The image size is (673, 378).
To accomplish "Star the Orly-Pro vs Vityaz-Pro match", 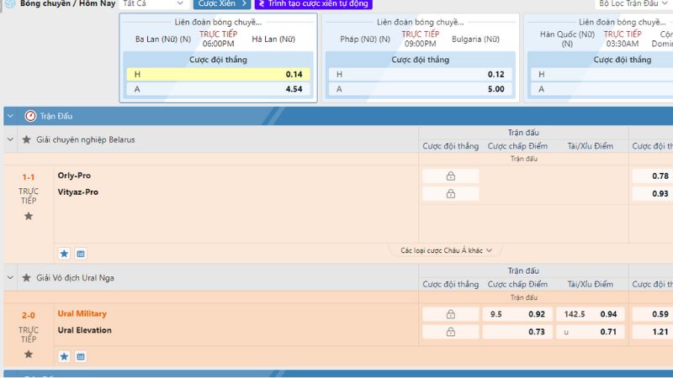I will (29, 216).
